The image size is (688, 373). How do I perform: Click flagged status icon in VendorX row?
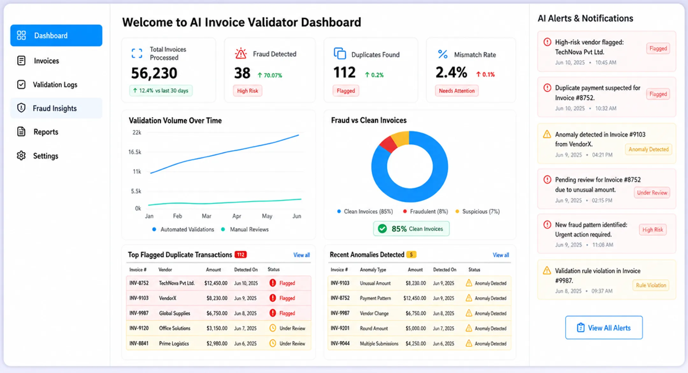273,298
